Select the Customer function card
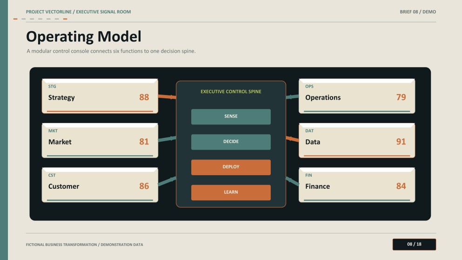 point(100,185)
